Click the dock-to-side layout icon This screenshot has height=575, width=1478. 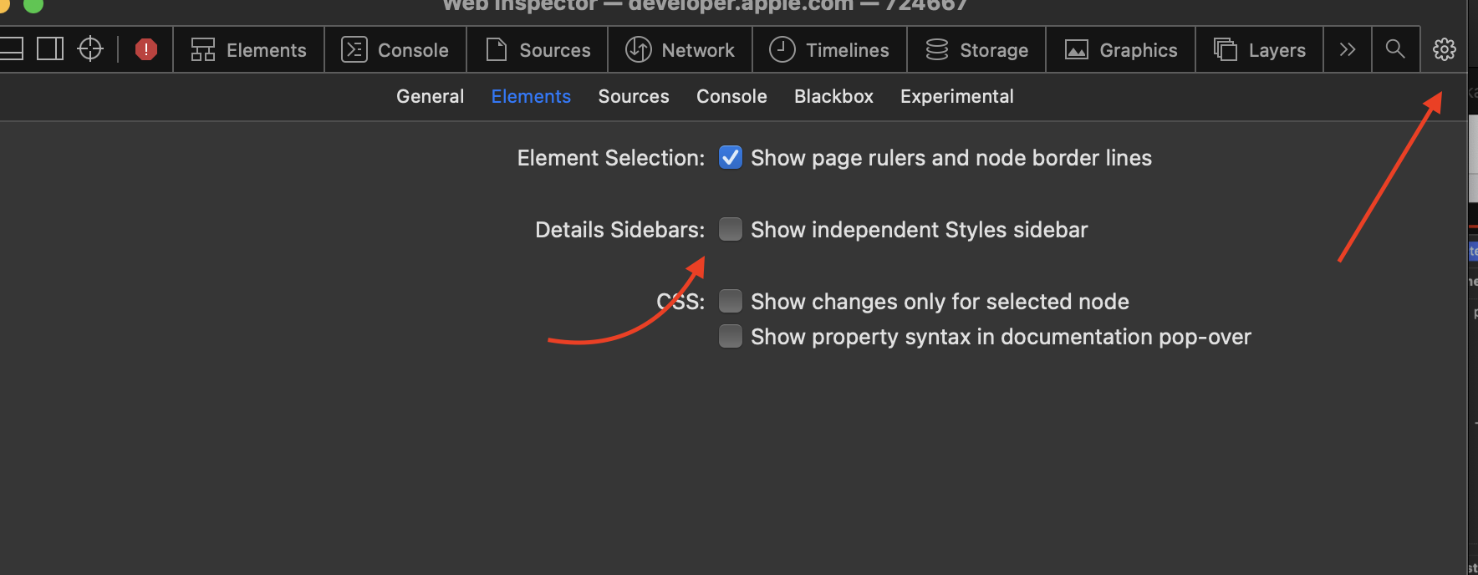[50, 49]
